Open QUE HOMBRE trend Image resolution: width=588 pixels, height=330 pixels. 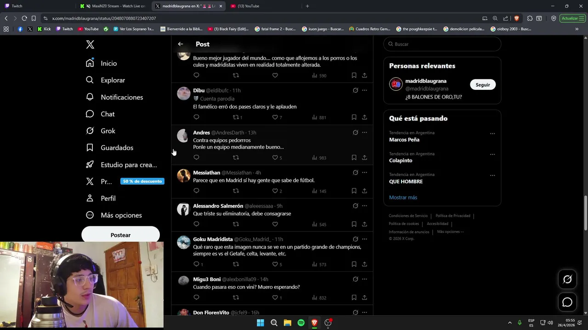click(x=406, y=181)
